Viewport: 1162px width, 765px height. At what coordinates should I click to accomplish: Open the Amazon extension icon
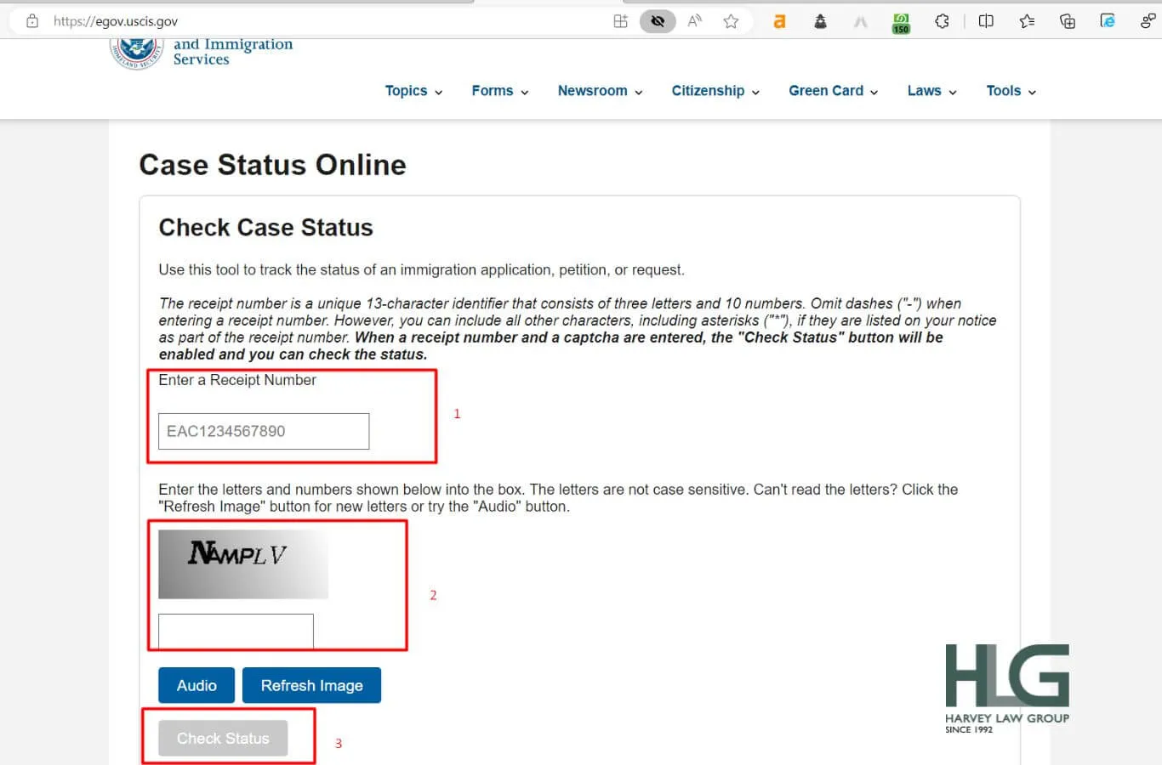(779, 21)
